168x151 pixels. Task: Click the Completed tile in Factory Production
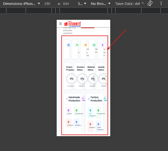(x=98, y=113)
